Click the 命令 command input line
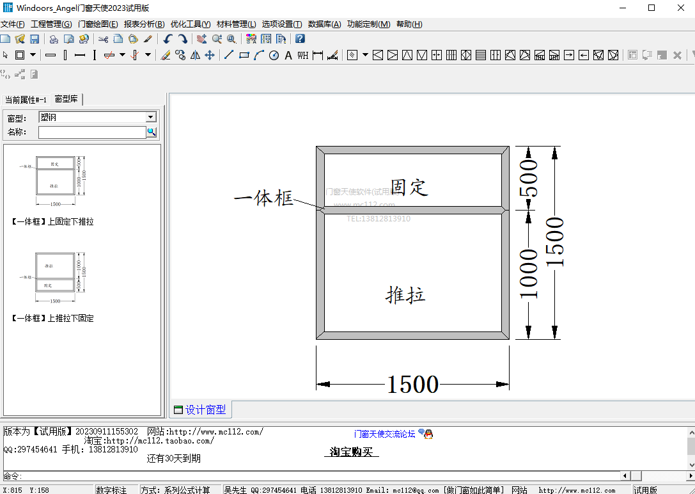 click(321, 476)
